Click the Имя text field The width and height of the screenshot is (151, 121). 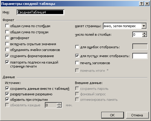[41, 12]
